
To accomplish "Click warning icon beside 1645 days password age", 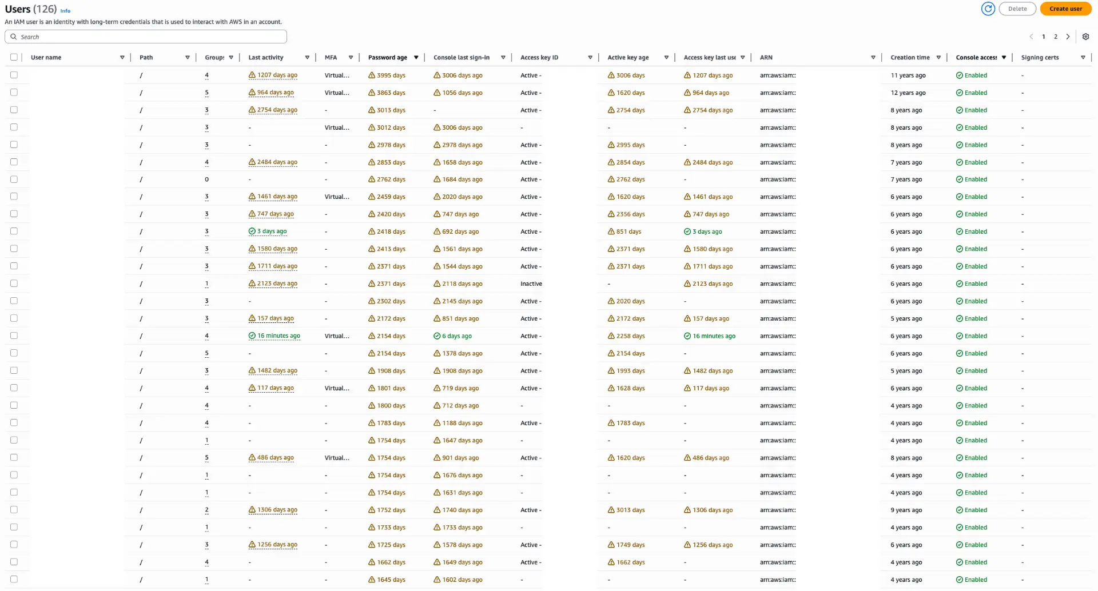I will [372, 580].
